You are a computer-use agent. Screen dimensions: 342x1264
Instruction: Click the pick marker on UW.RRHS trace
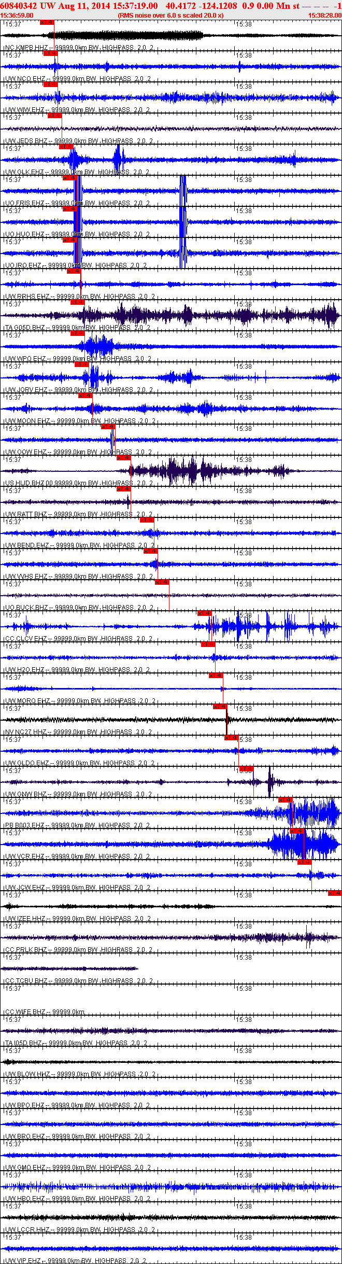pyautogui.click(x=74, y=271)
